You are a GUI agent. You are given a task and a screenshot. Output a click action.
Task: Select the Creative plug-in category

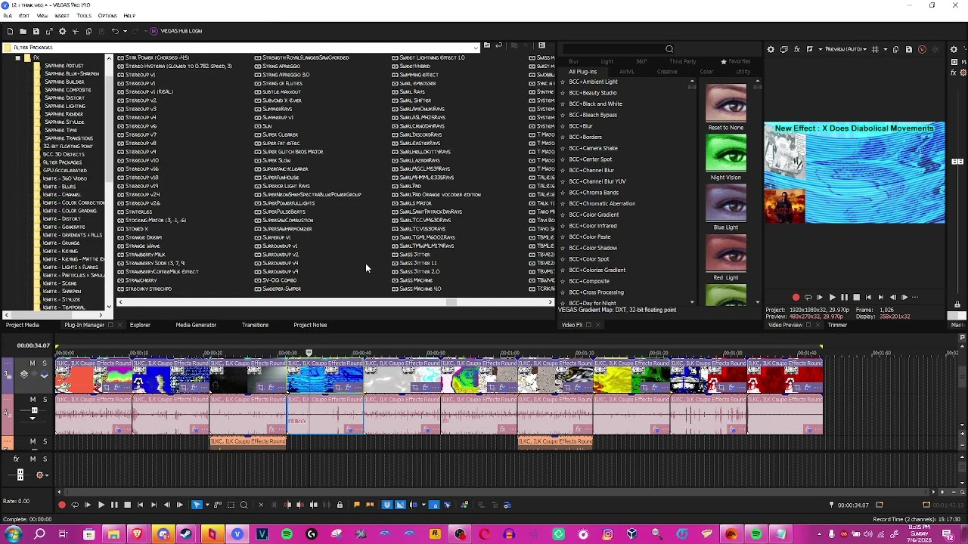(x=667, y=72)
